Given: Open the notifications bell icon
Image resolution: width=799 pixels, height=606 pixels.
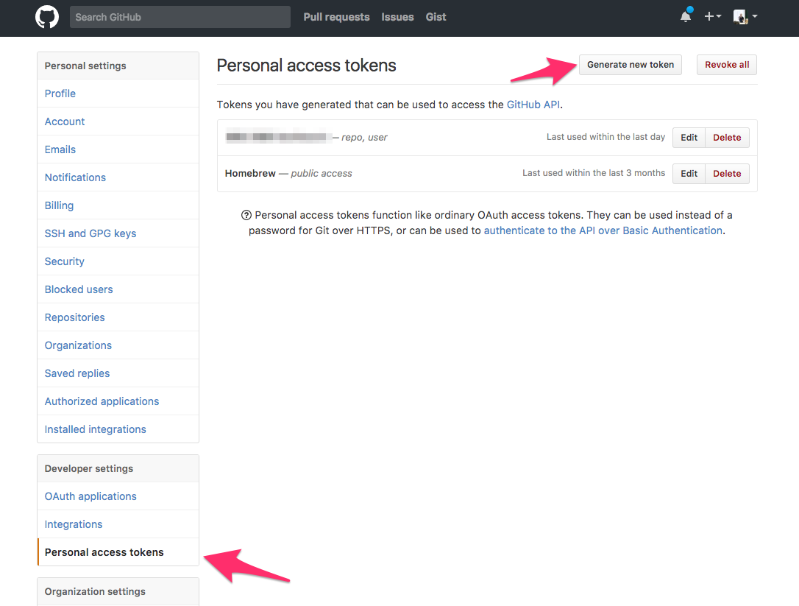Looking at the screenshot, I should 686,16.
